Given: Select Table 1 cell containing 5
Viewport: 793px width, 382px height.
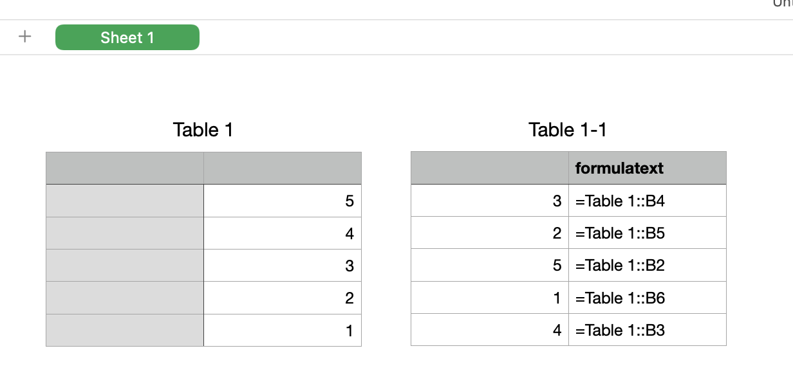Looking at the screenshot, I should point(282,201).
